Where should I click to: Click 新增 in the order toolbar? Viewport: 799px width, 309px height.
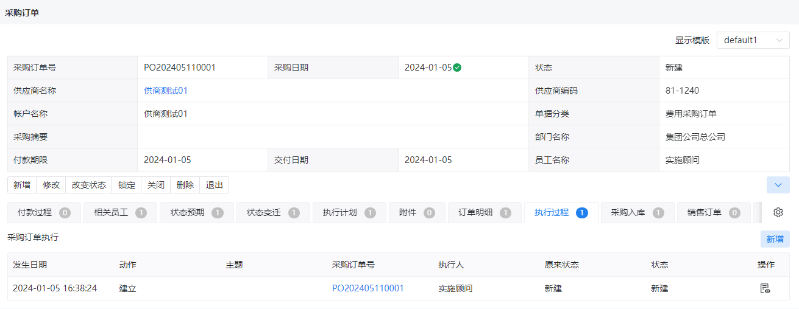[22, 185]
